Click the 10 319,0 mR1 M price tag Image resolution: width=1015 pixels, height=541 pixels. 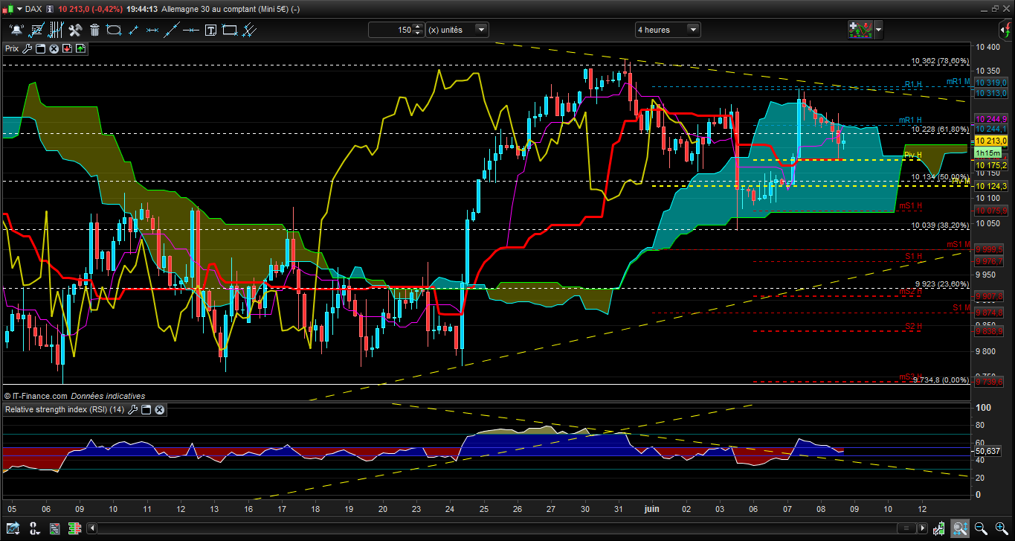[991, 83]
